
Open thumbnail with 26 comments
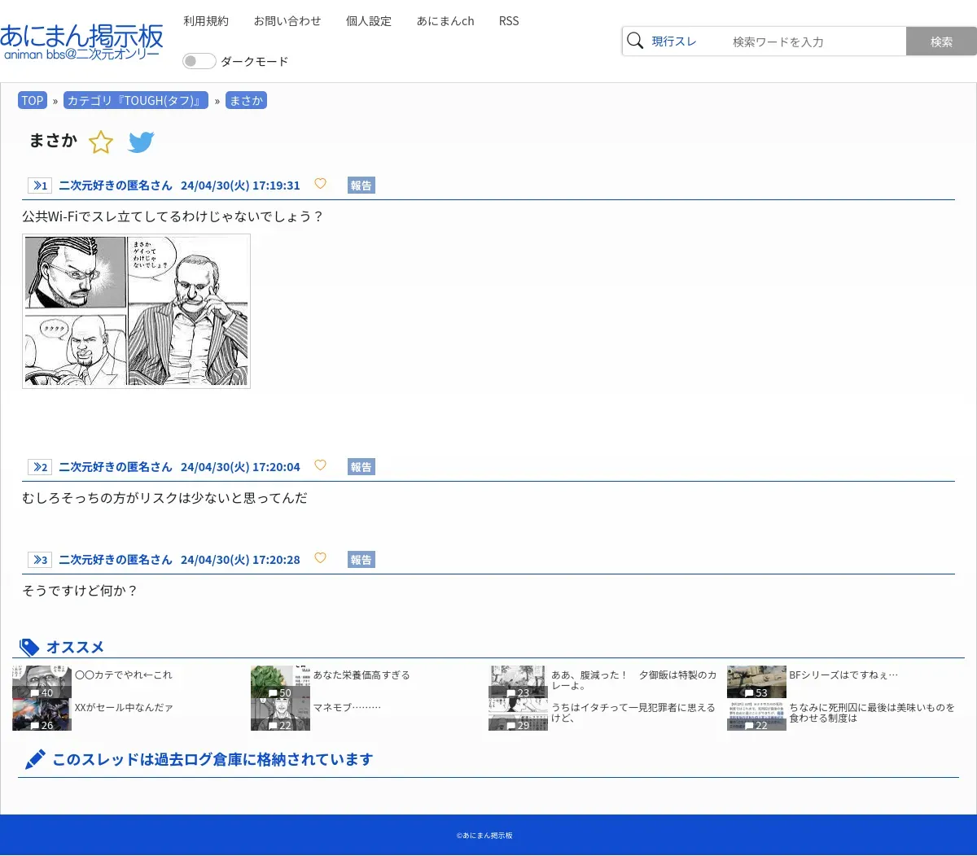tap(42, 714)
